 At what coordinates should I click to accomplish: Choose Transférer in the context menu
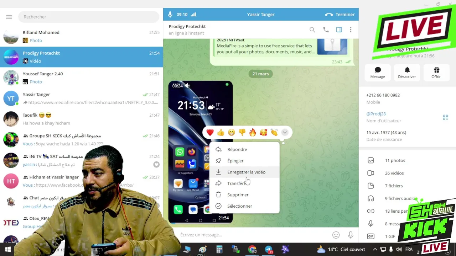(x=244, y=183)
